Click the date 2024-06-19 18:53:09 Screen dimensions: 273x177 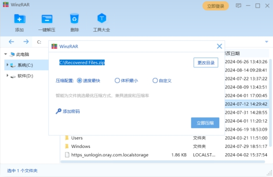coord(246,129)
